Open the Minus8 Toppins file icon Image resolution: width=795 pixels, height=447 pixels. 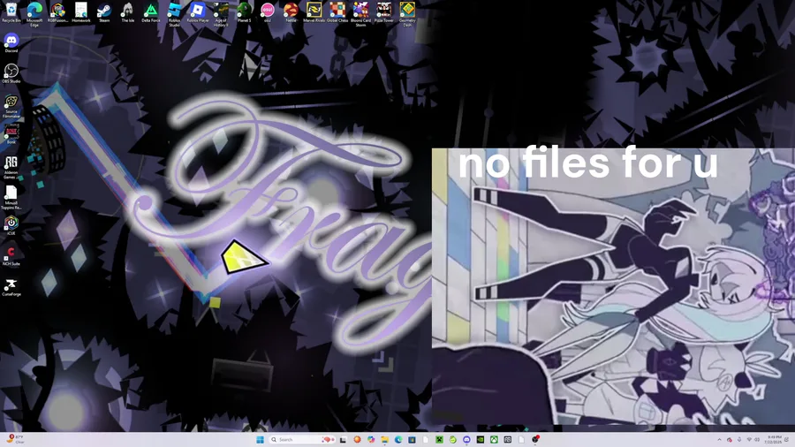click(x=11, y=197)
